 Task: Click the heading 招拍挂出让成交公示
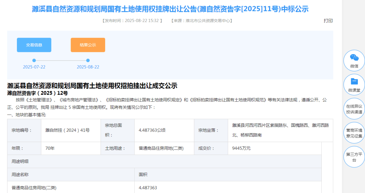click(92, 86)
